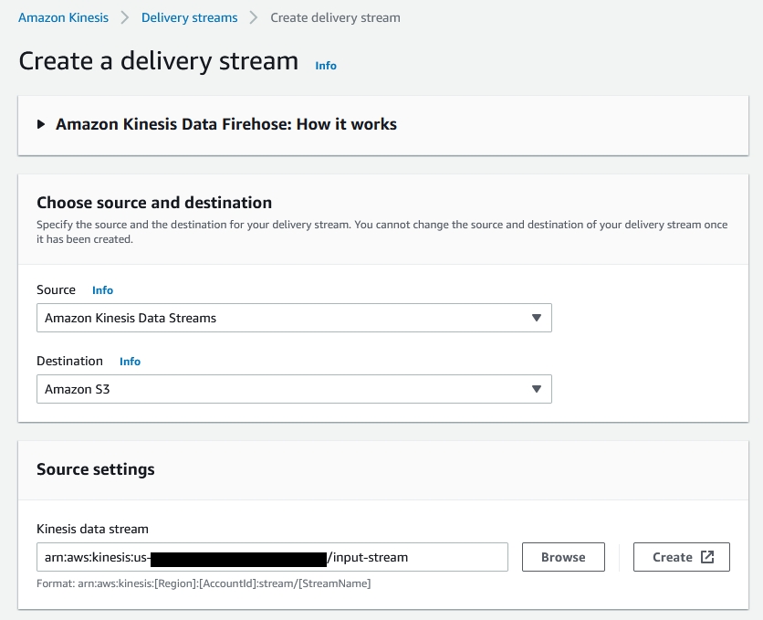
Task: Go to Amazon Kinesis breadcrumb link
Action: tap(63, 17)
